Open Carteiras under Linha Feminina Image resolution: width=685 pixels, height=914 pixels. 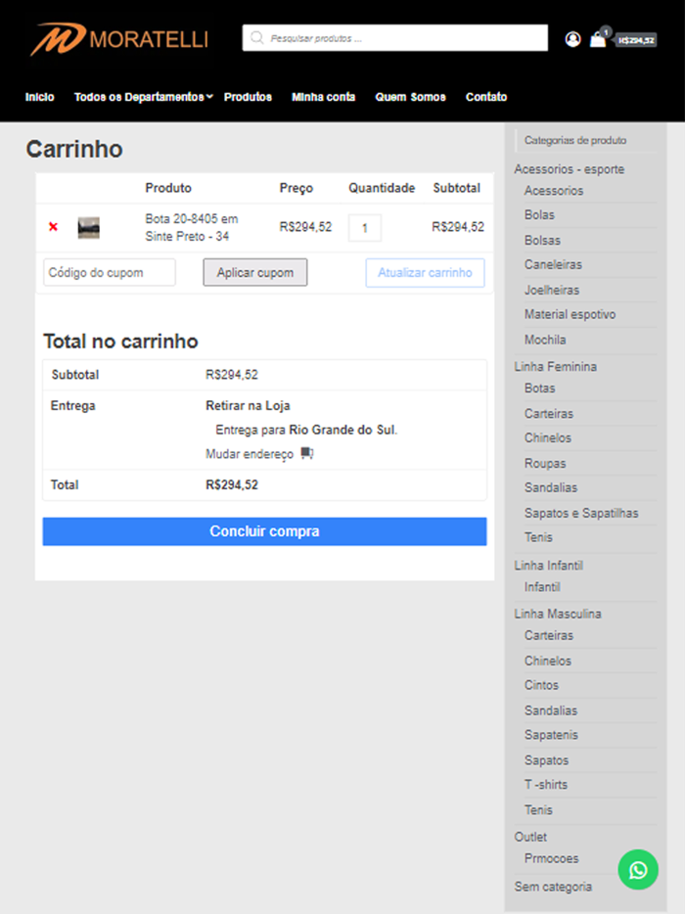[549, 414]
